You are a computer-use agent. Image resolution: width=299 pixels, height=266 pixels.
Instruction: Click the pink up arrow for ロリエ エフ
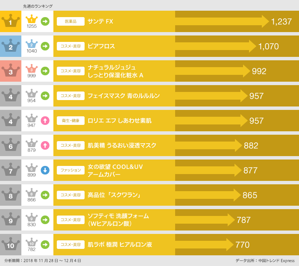tap(45, 121)
